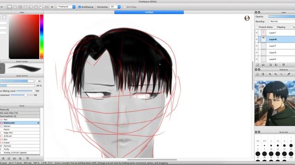295x165 pixels.
Task: Enable circle snap icon
Action: pyautogui.click(x=36, y=7)
